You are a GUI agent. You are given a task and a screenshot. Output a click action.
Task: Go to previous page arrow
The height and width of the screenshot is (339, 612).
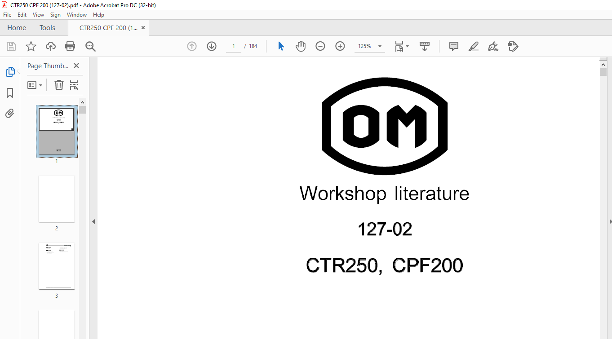pyautogui.click(x=192, y=46)
